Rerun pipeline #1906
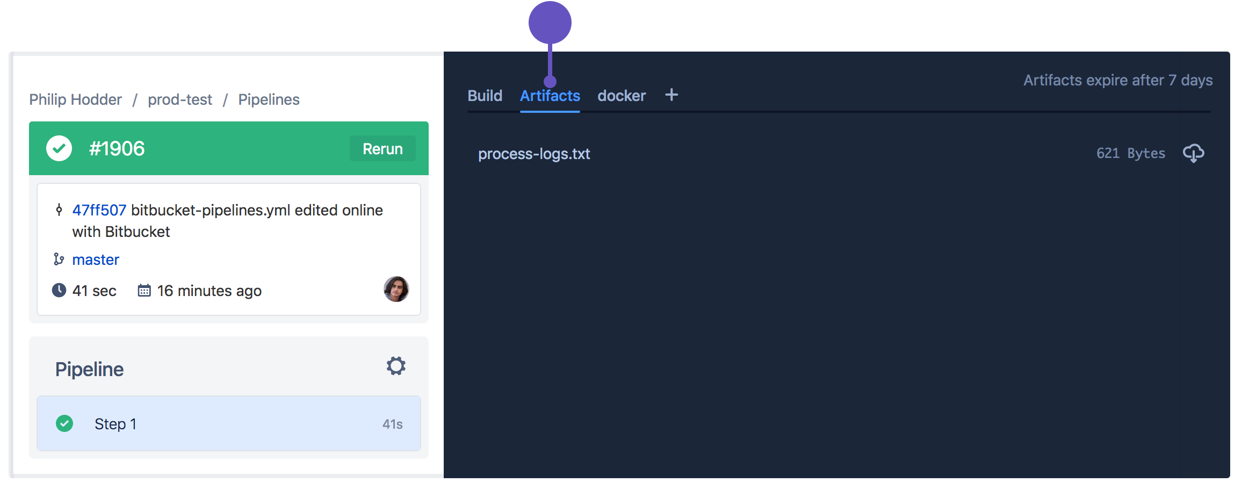Image resolution: width=1242 pixels, height=490 pixels. click(382, 149)
